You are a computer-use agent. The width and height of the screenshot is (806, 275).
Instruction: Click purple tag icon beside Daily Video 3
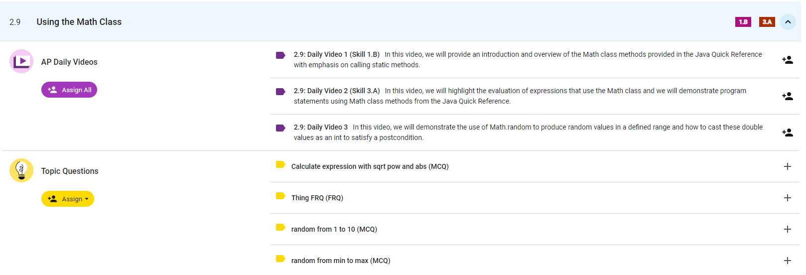click(280, 128)
